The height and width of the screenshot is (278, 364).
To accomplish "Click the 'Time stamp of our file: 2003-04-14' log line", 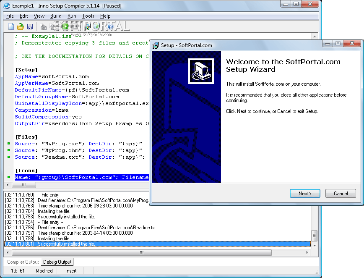I will pos(69,233).
